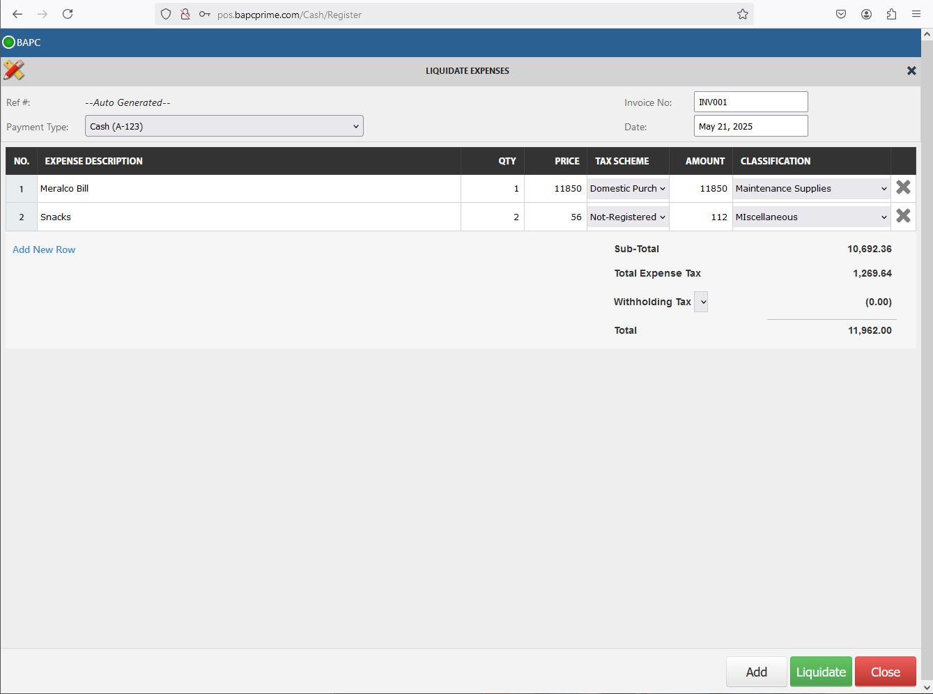Expand the Payment Type dropdown
Image resolution: width=933 pixels, height=694 pixels.
[x=224, y=126]
